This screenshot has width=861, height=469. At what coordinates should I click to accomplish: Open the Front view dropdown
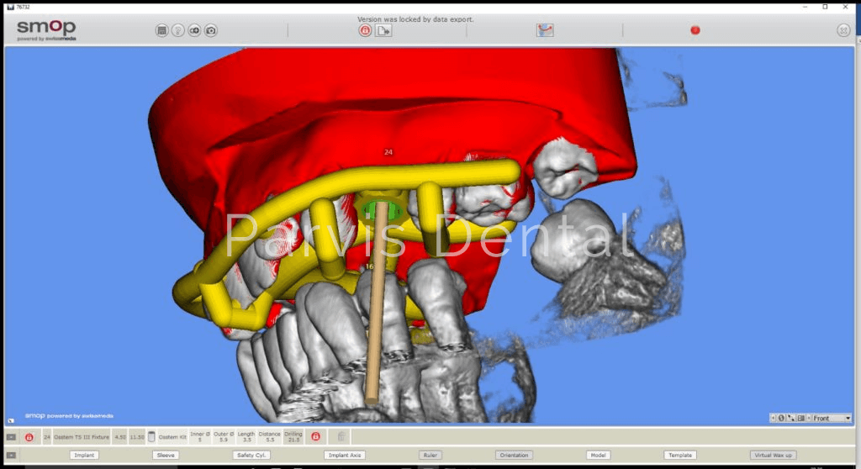(x=832, y=418)
